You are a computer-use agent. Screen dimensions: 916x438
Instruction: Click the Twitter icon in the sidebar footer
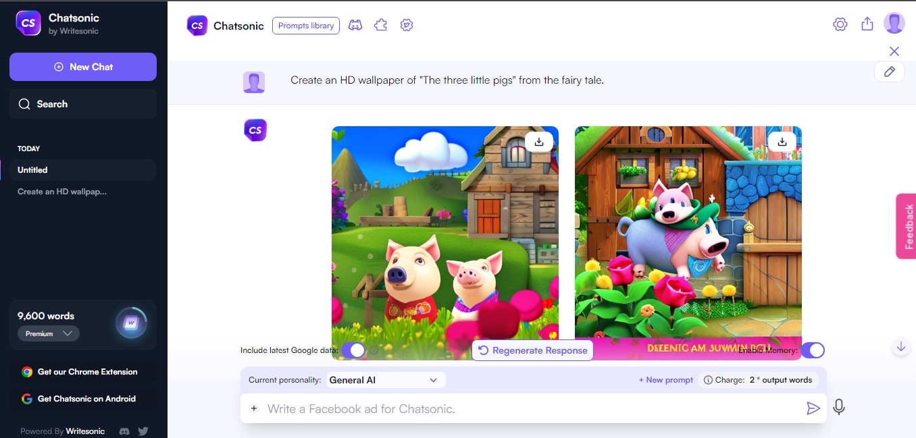(143, 431)
